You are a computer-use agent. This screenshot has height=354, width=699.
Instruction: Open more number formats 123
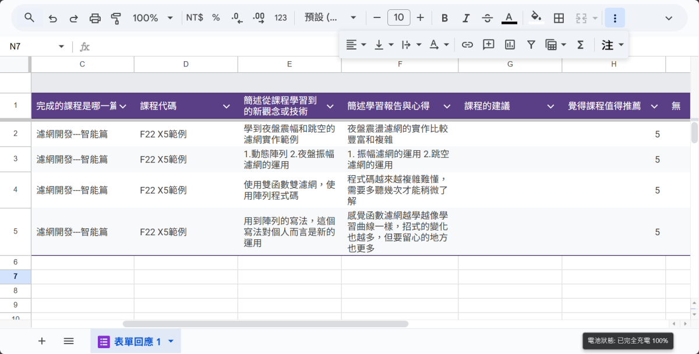[x=281, y=18]
